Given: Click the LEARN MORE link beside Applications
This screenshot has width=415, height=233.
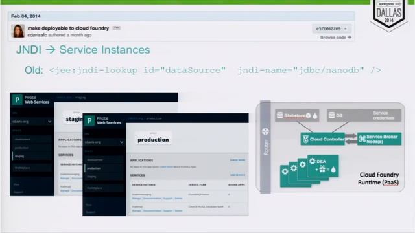Looking at the screenshot, I should coord(238,160).
